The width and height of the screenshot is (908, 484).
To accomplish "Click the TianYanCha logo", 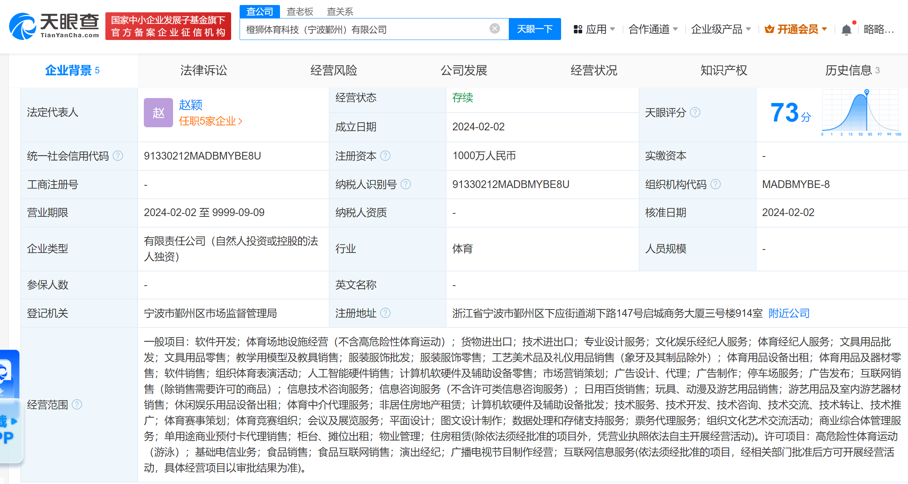I will click(54, 26).
